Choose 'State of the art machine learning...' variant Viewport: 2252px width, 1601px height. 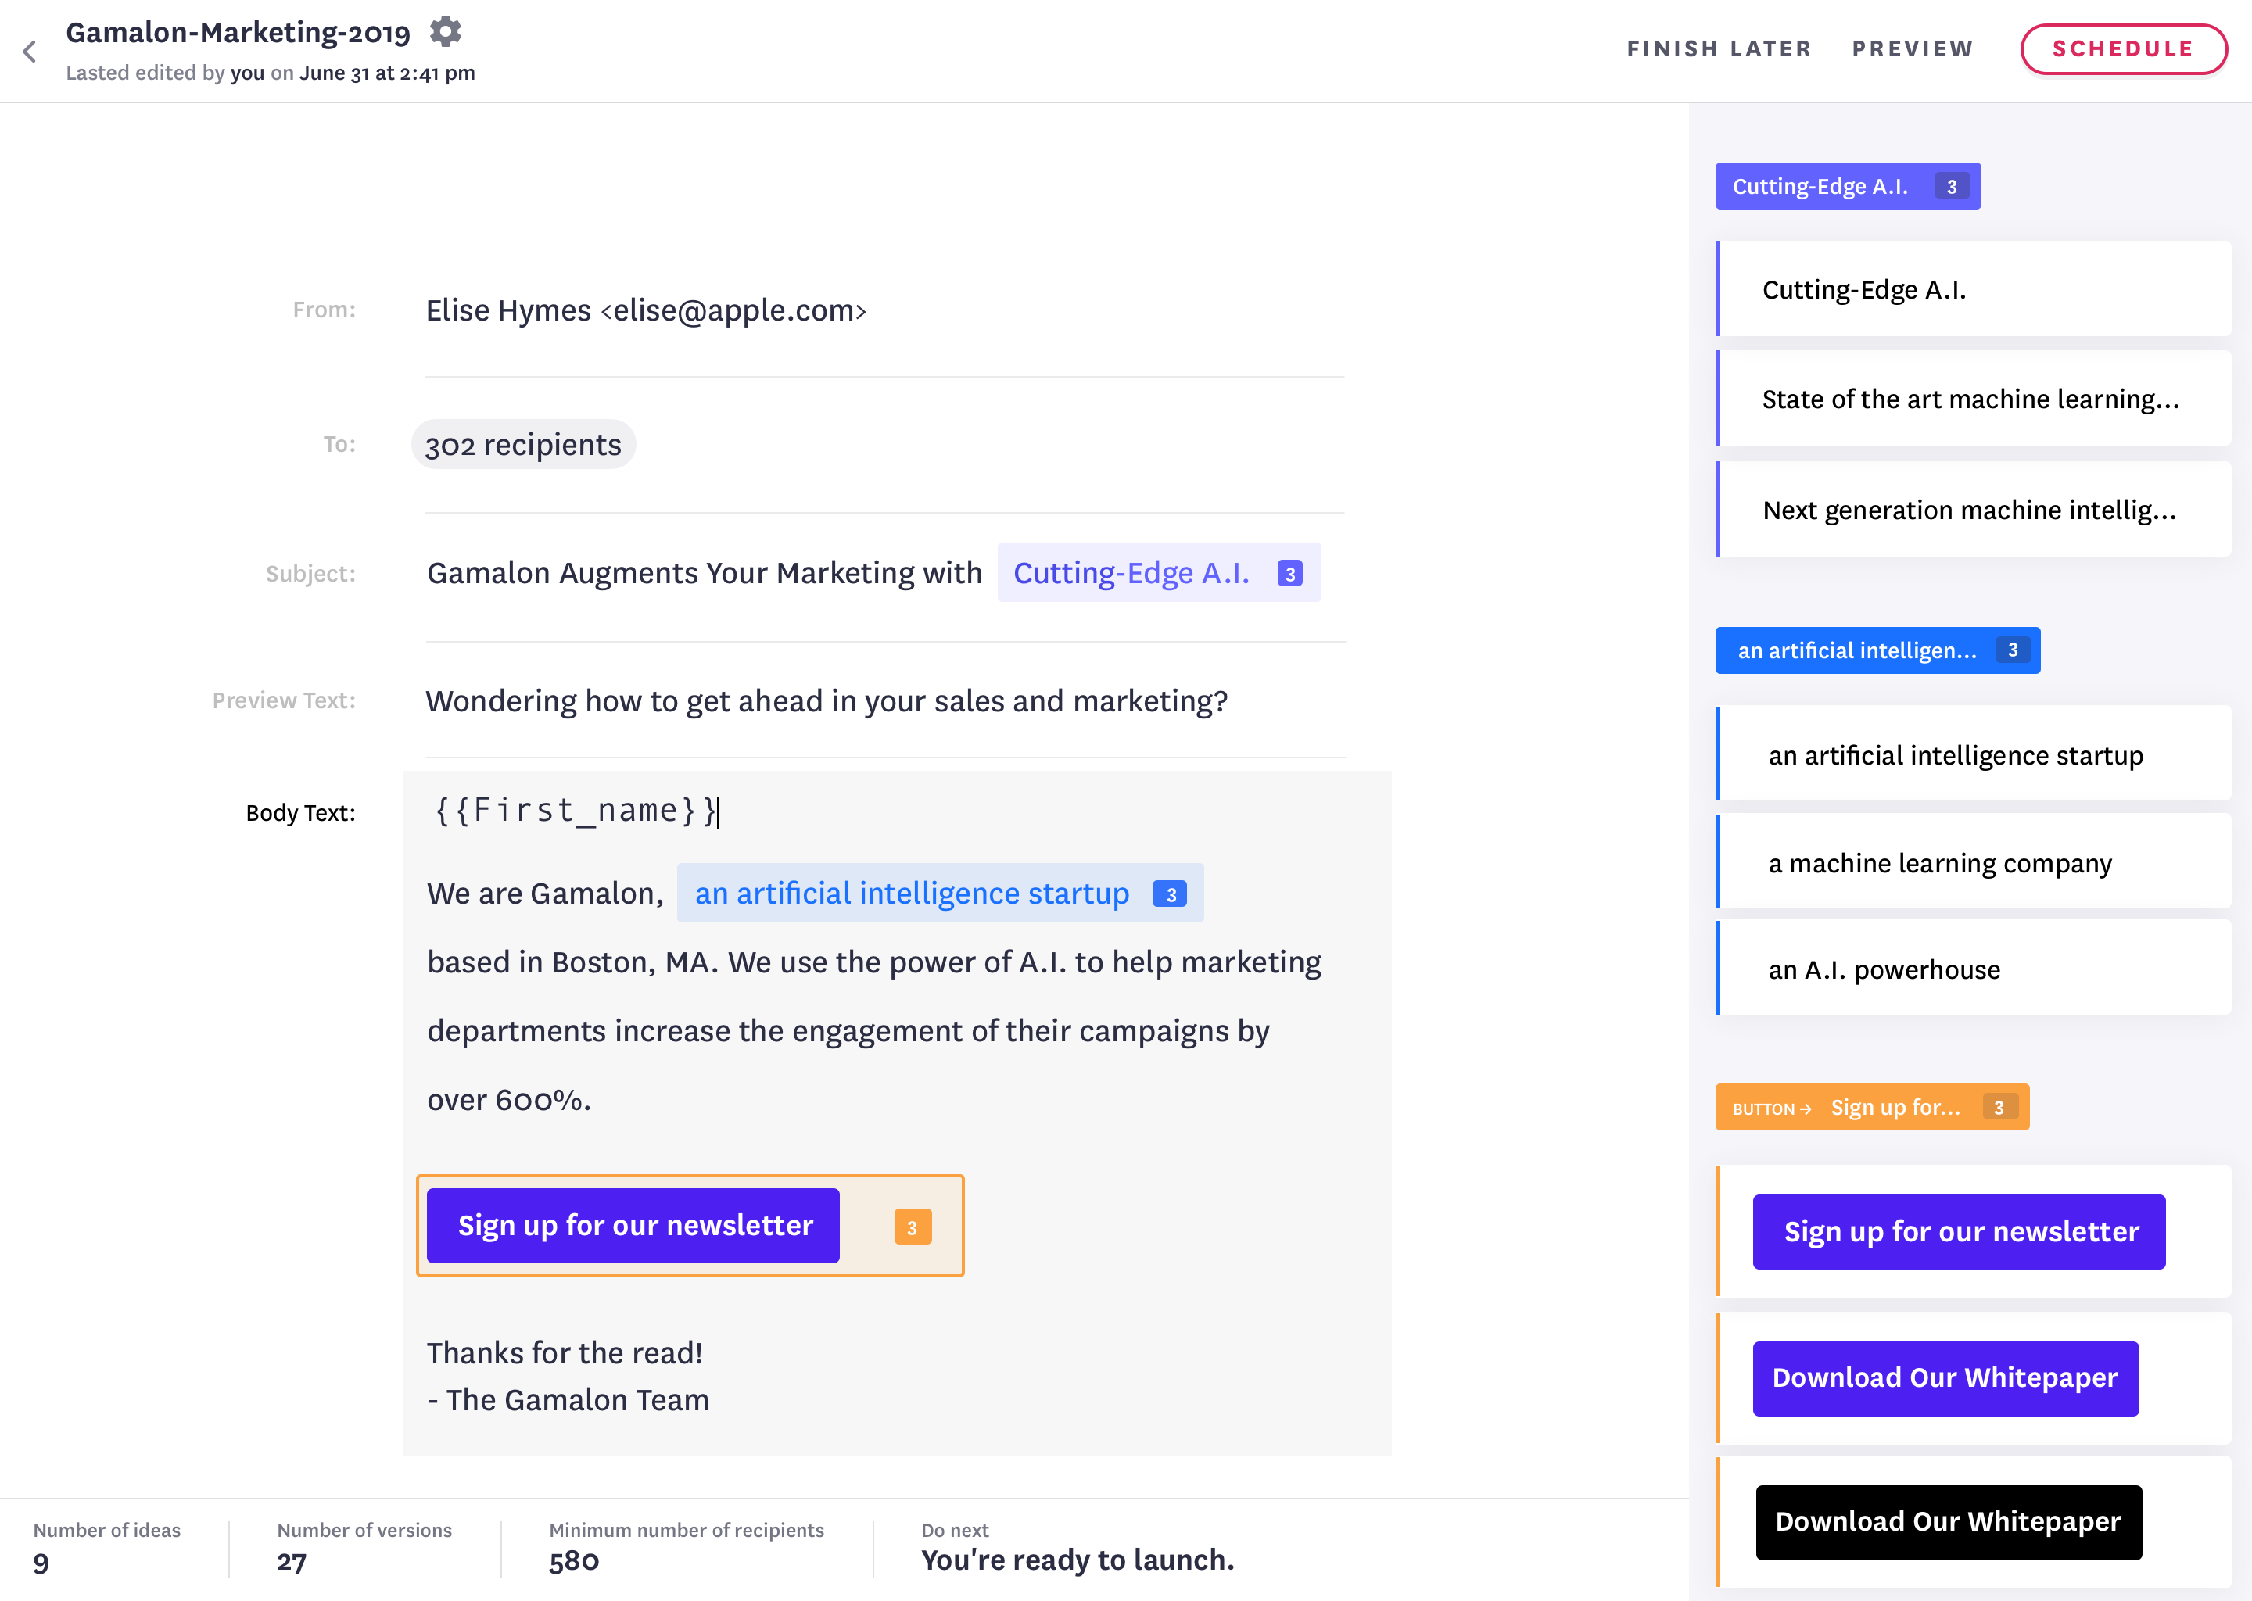coord(1973,398)
